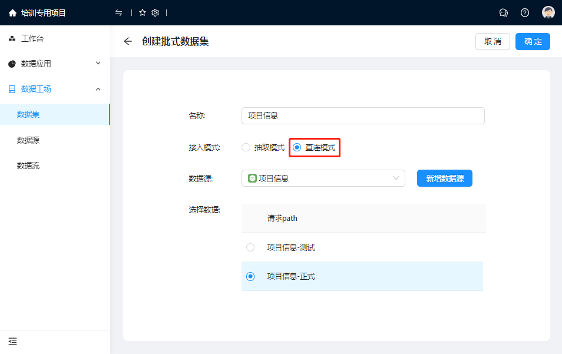The height and width of the screenshot is (354, 562).
Task: Select the 直连模式 radio option
Action: click(297, 147)
